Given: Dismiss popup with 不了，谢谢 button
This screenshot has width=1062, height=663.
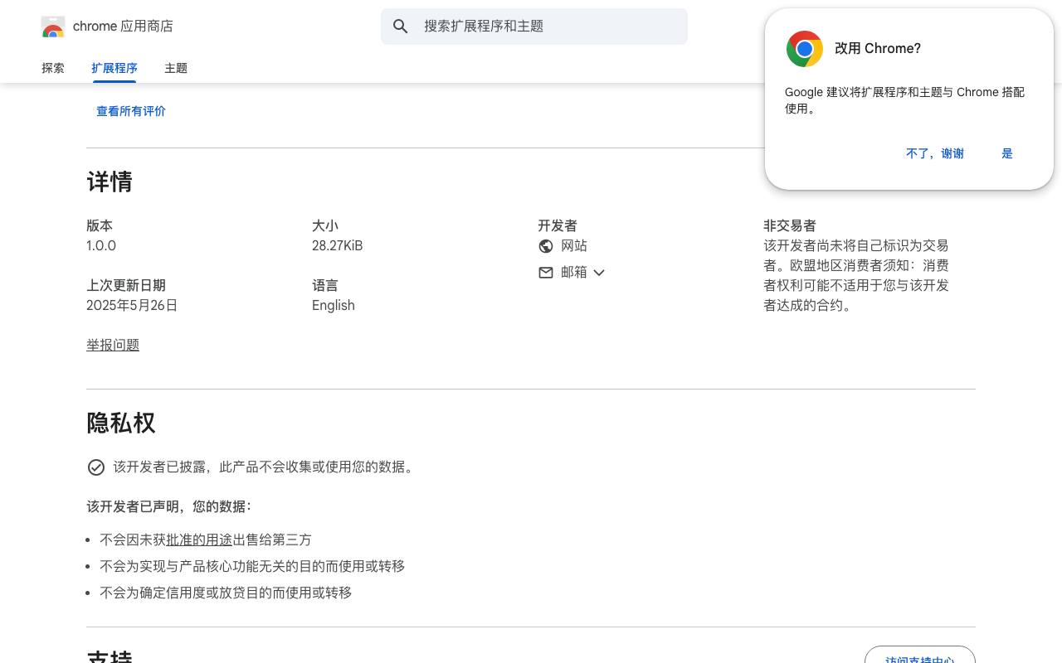Looking at the screenshot, I should (935, 153).
